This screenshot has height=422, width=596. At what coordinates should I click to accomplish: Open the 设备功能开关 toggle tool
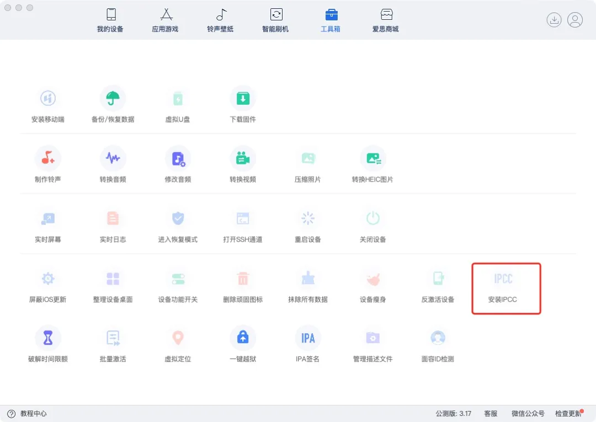pyautogui.click(x=178, y=279)
